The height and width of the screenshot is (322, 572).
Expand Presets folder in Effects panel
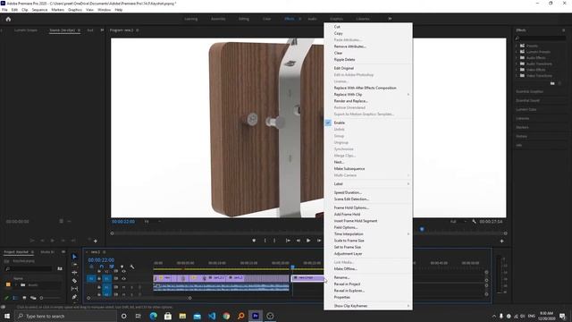click(x=517, y=46)
